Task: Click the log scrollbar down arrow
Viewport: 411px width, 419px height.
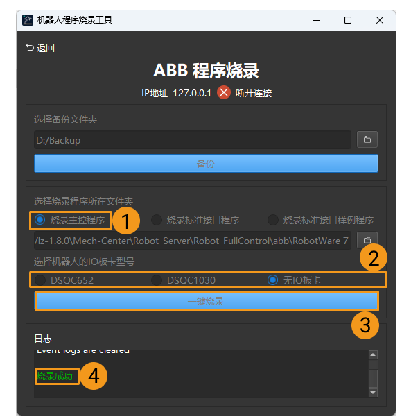Action: [373, 393]
